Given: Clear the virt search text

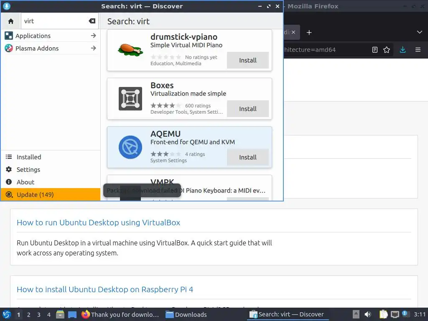Looking at the screenshot, I should (92, 21).
